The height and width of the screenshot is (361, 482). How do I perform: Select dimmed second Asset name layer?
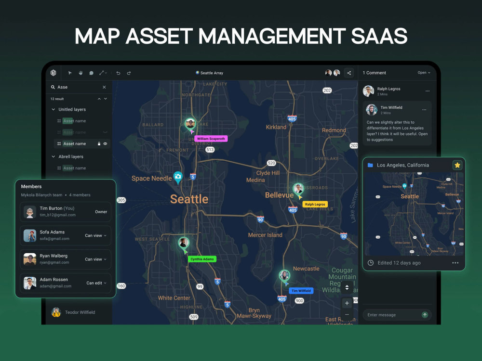pos(74,132)
